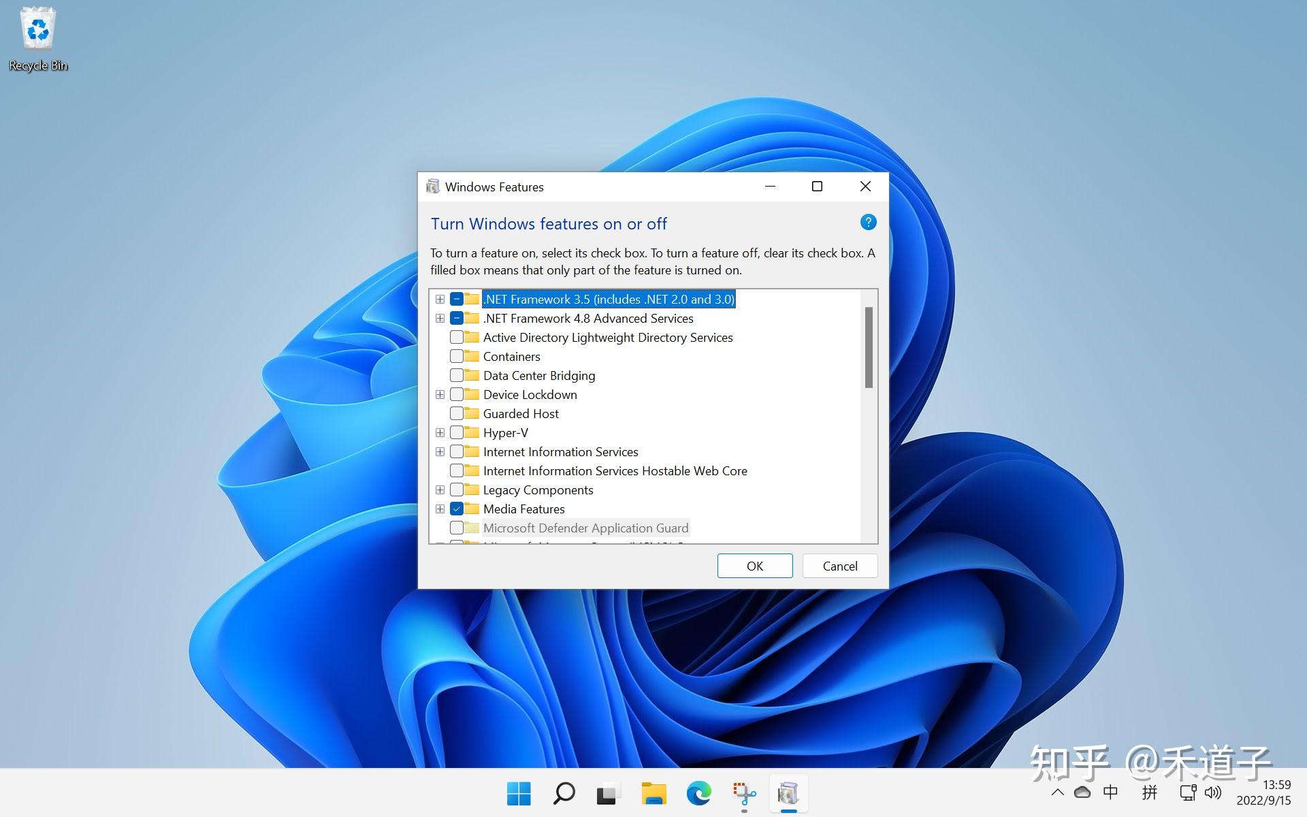Open the volume speaker tray icon
This screenshot has width=1307, height=817.
1212,792
